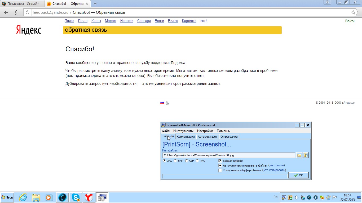362x203 pixels.
Task: Open the 'Маркет' link
Action: tap(111, 21)
